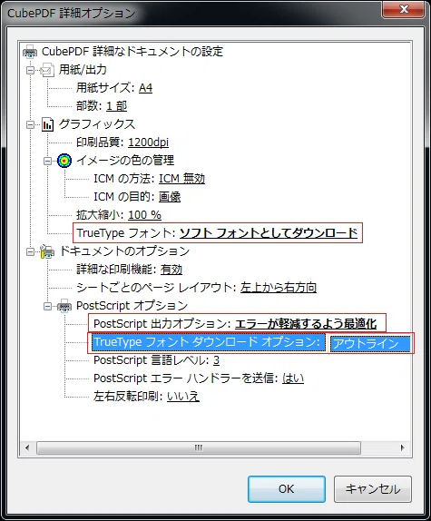Select the イメージの色の管理 heading
Image resolution: width=431 pixels, height=521 pixels.
tap(125, 161)
